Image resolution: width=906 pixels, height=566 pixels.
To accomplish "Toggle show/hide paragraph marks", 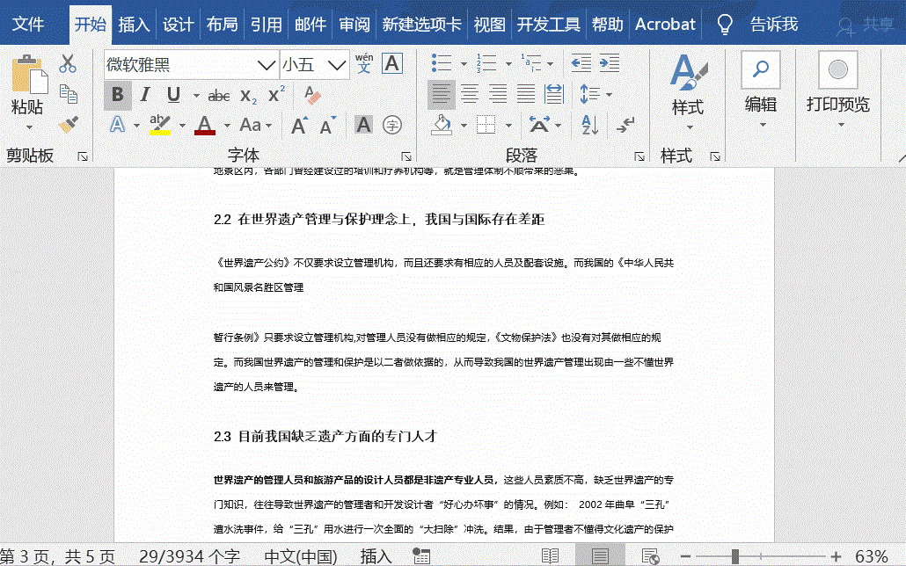I will (625, 125).
